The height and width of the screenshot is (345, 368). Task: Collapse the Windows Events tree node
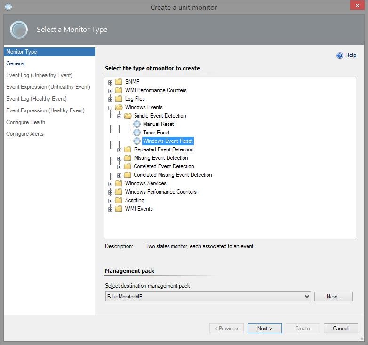(111, 107)
